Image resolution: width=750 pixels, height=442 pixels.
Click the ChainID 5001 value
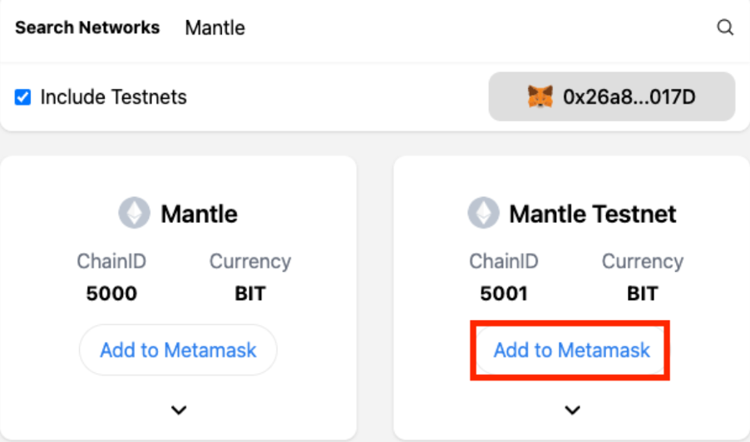[x=504, y=293]
